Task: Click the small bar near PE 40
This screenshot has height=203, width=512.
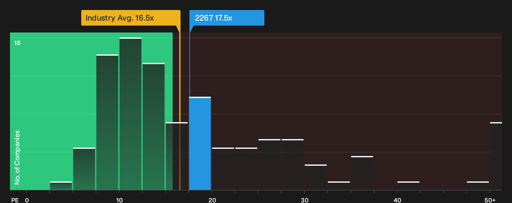Action: point(408,186)
